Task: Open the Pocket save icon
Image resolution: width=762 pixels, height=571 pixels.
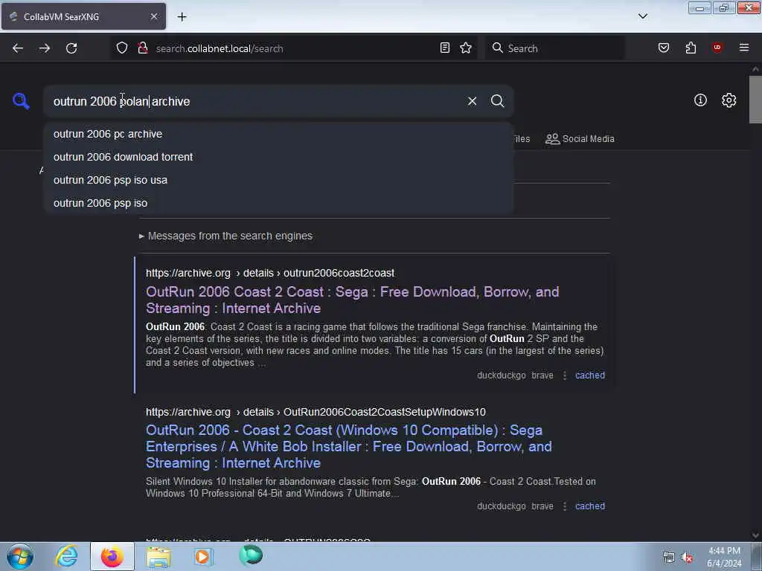Action: (664, 48)
